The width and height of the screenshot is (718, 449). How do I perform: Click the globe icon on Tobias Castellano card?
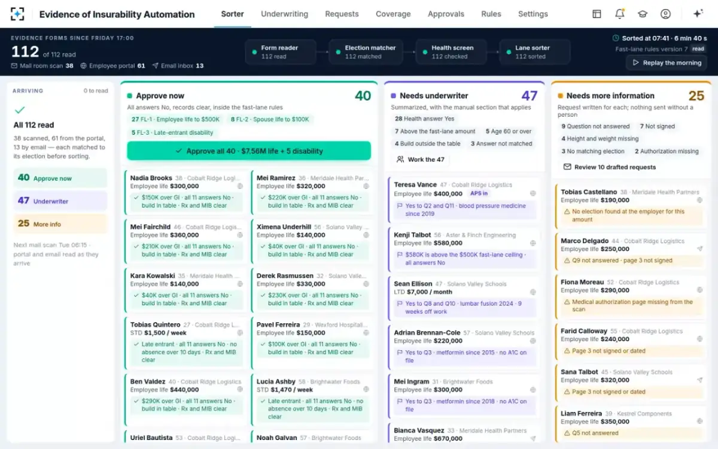[x=699, y=200]
